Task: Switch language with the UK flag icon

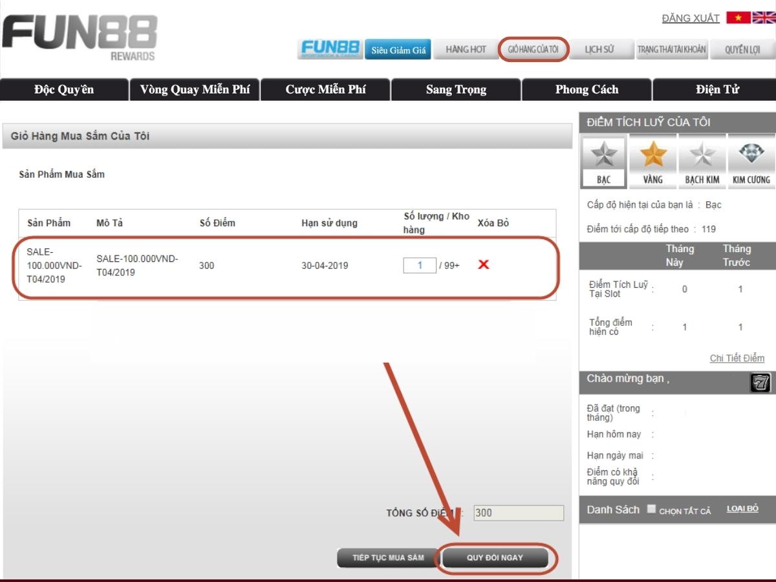Action: point(763,17)
